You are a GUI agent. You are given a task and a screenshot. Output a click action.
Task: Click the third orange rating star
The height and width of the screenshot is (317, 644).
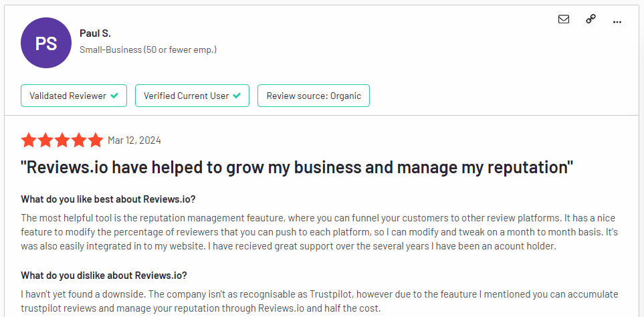click(62, 140)
